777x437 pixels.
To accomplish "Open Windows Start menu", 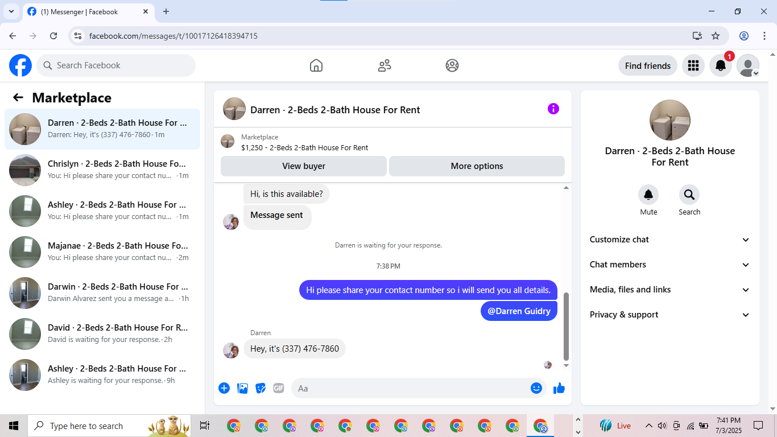I will tap(14, 426).
